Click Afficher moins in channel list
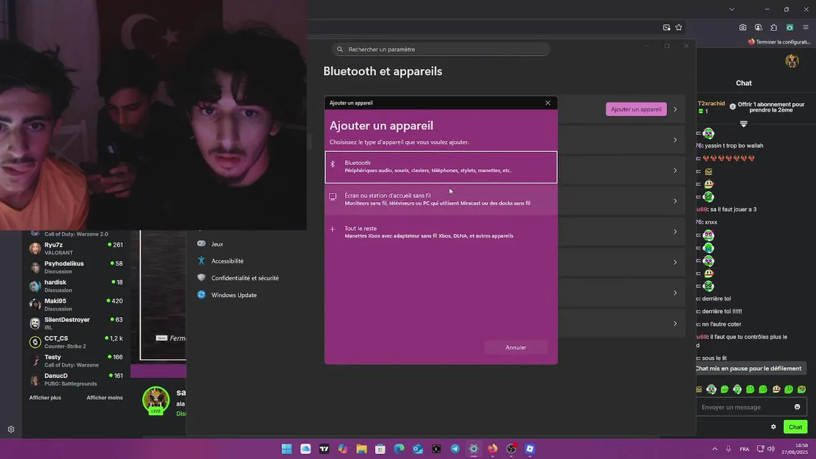This screenshot has width=816, height=459. [105, 398]
